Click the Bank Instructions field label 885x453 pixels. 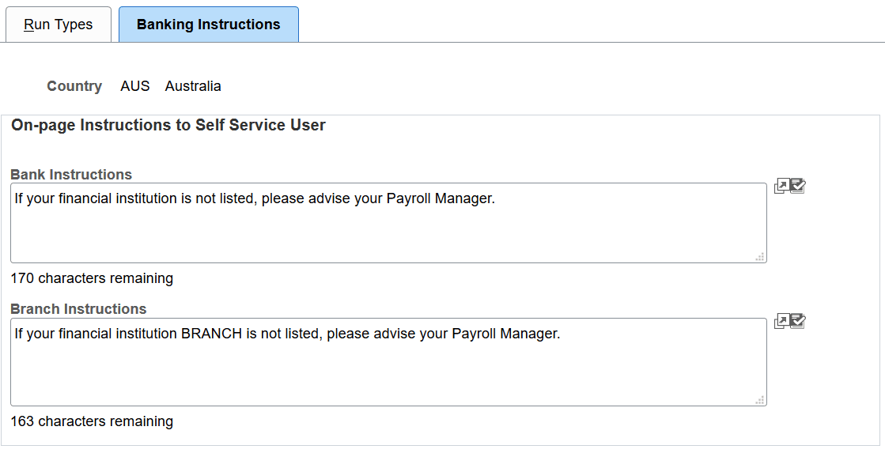[71, 175]
